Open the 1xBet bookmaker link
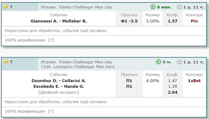The image size is (209, 119). point(194,81)
